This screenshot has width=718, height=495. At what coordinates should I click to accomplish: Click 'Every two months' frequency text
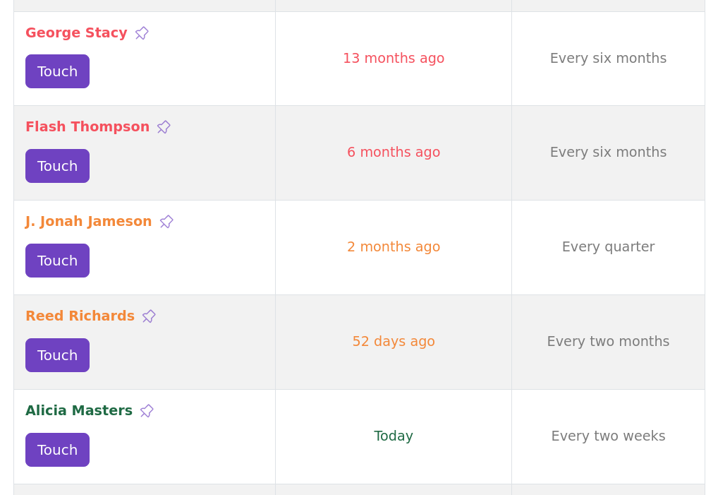tap(608, 342)
